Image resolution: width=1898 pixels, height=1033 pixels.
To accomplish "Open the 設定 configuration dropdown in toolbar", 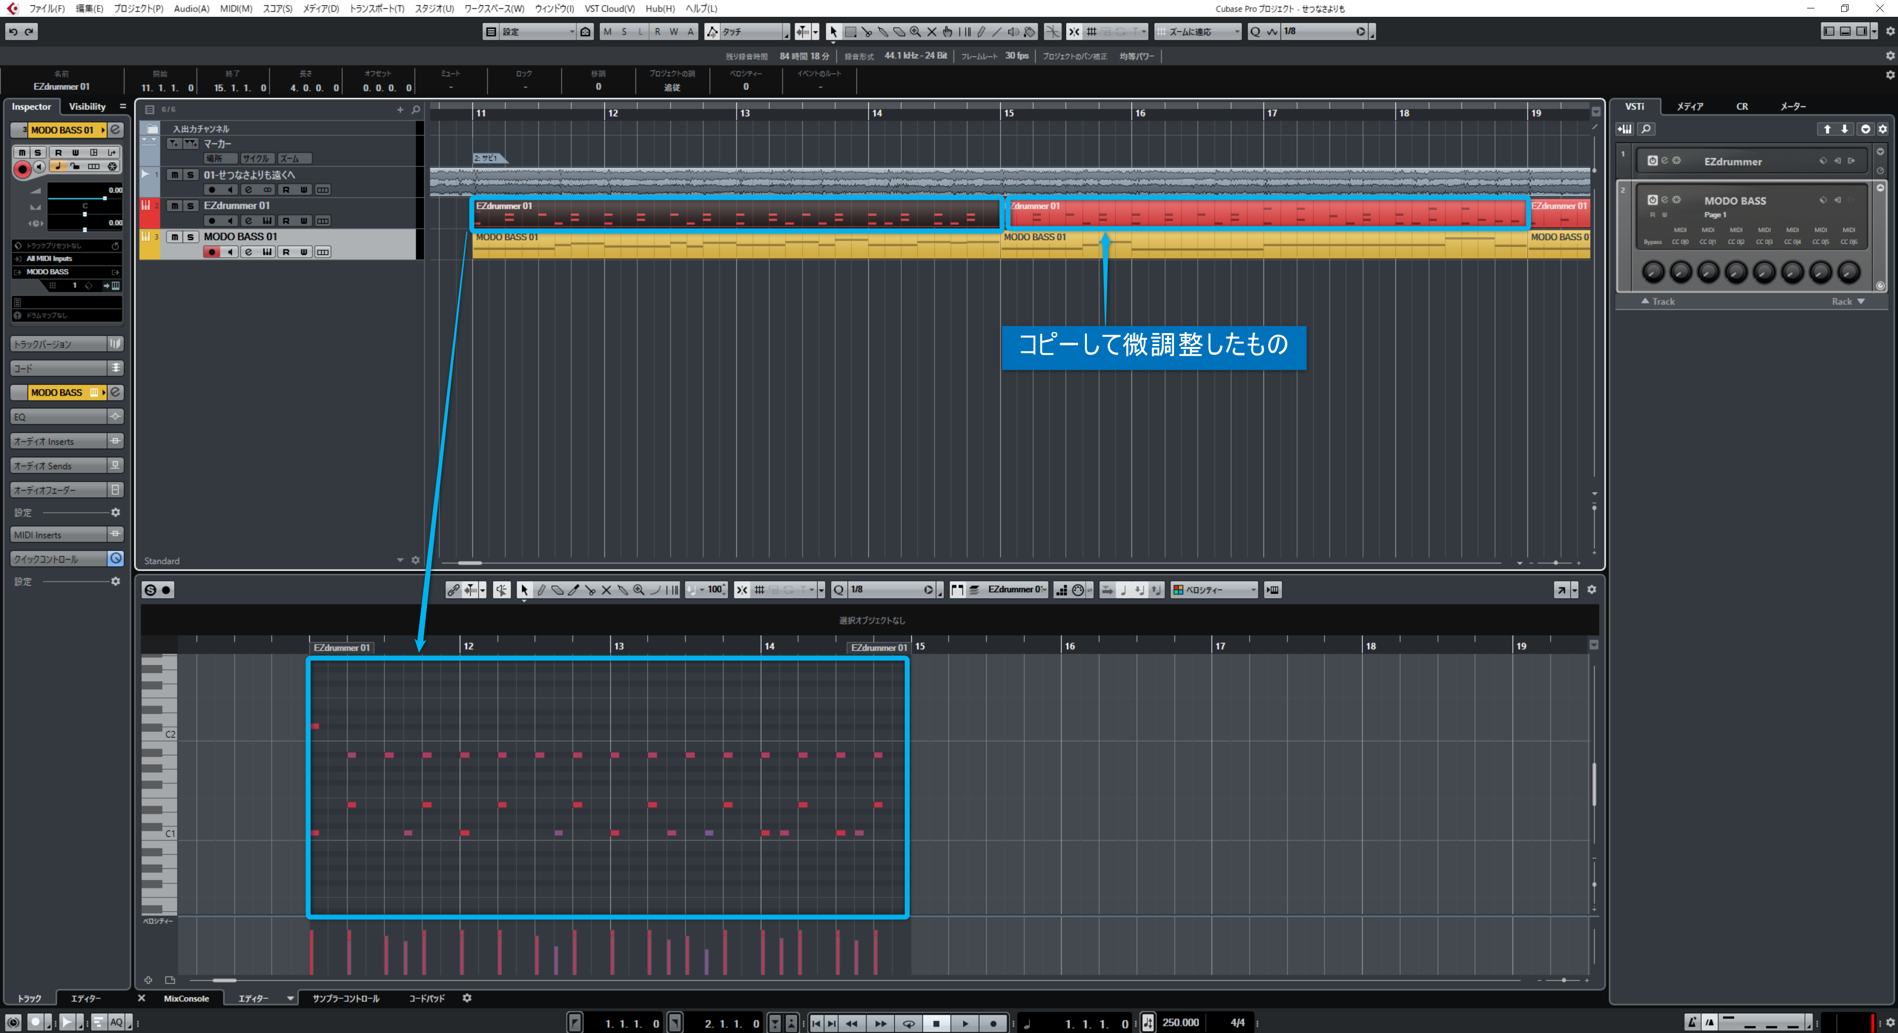I will (x=538, y=32).
